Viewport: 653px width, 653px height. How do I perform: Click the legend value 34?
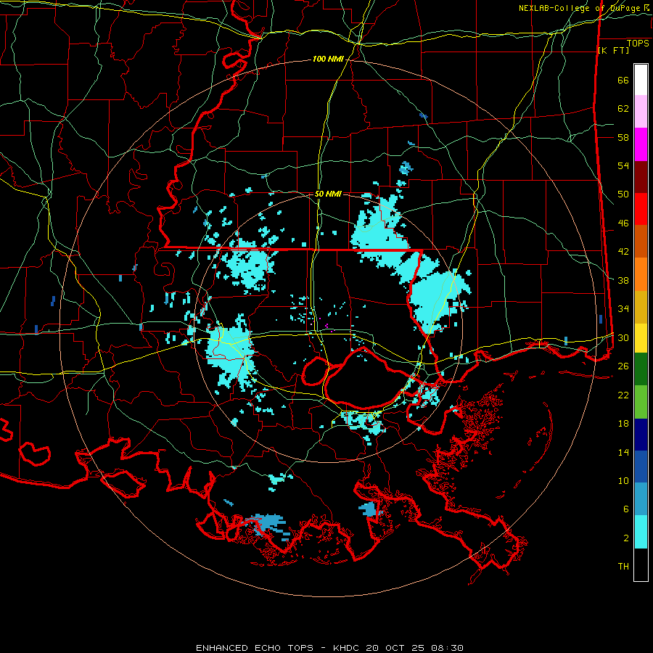click(623, 309)
